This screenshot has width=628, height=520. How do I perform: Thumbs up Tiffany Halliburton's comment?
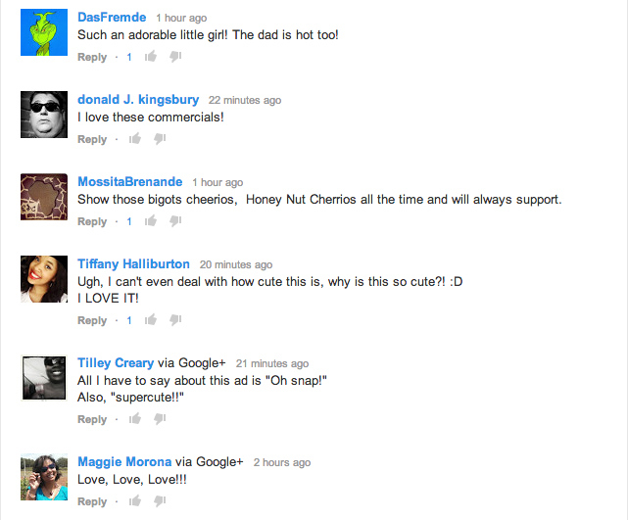tap(151, 319)
